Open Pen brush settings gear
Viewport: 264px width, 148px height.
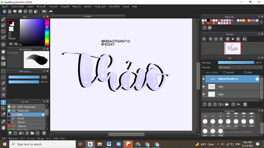point(43,115)
